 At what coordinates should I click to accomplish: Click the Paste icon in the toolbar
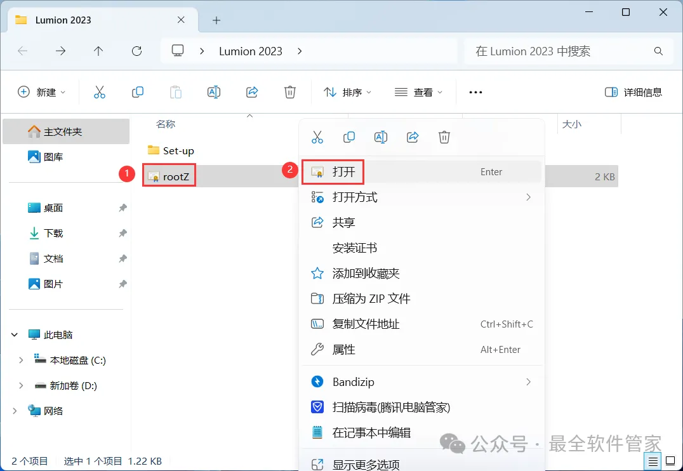(x=176, y=92)
